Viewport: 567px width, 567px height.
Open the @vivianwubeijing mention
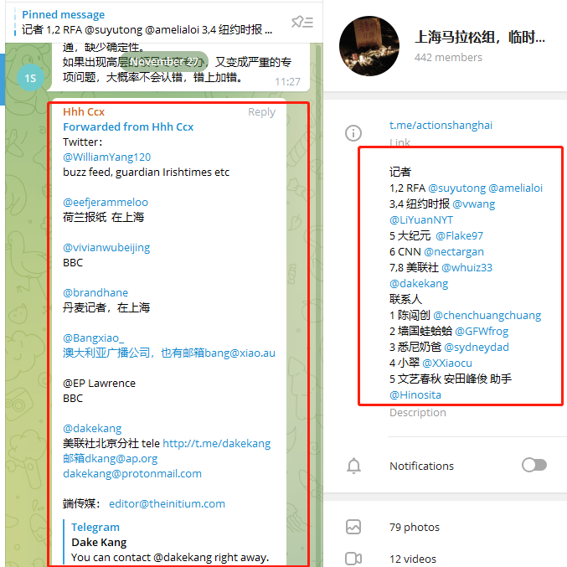pos(106,248)
